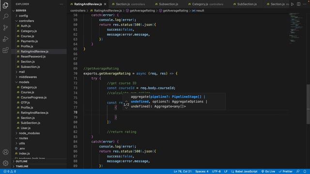
Task: Click the errors and warnings status indicator
Action: (10, 172)
